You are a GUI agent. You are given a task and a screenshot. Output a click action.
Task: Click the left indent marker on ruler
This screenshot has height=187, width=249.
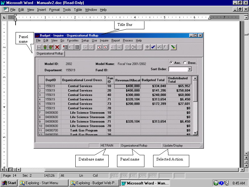point(15,20)
